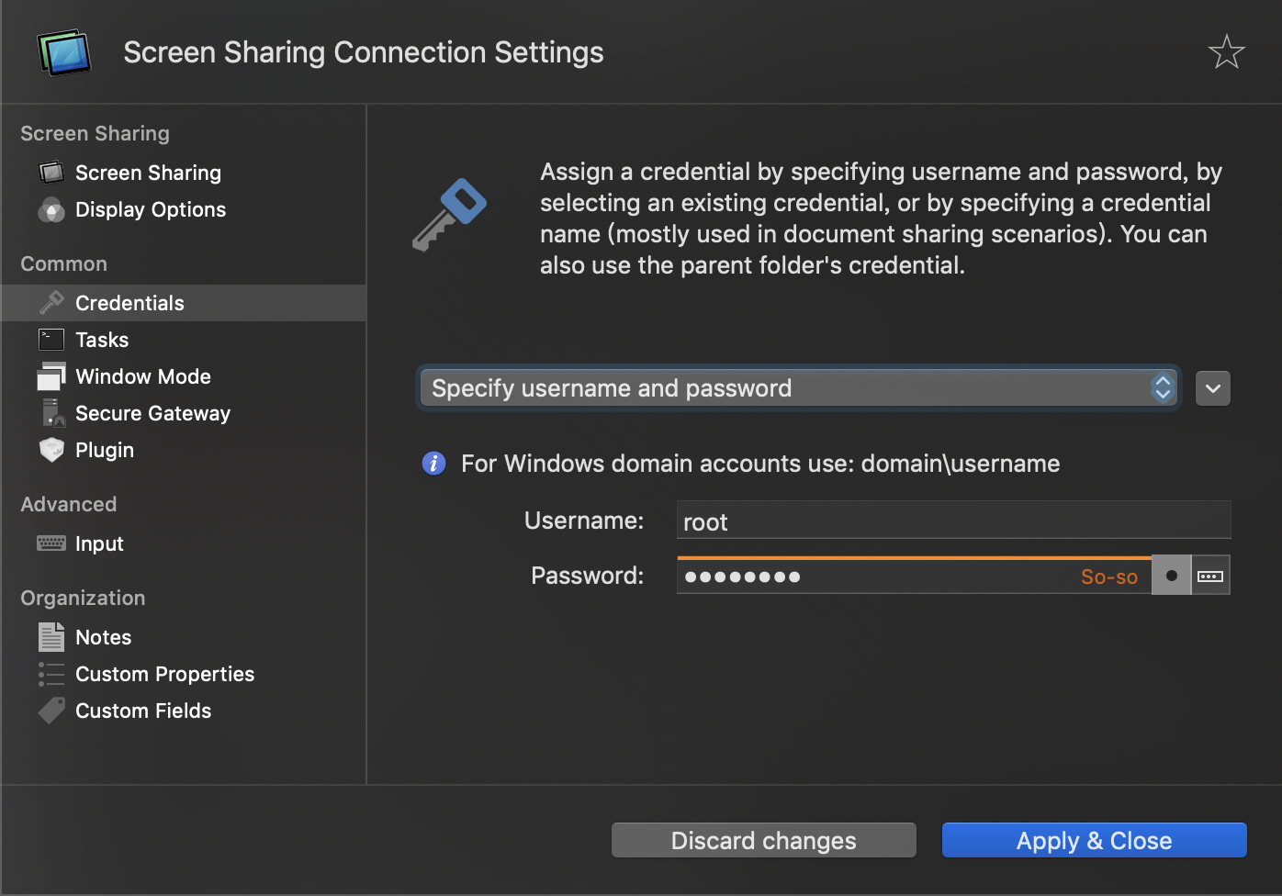Click the So-so password strength bar

[1109, 576]
